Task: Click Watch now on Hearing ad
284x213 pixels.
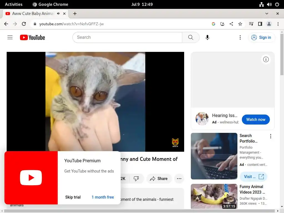Action: coord(255,120)
